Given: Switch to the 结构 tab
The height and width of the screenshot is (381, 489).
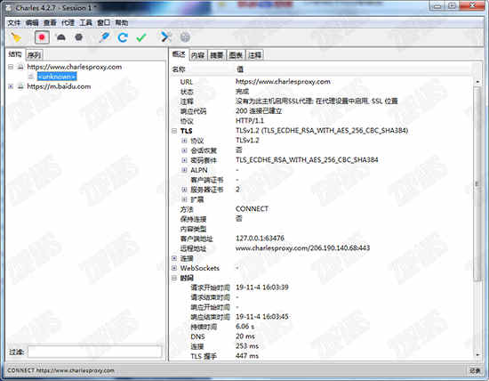Looking at the screenshot, I should pyautogui.click(x=15, y=54).
